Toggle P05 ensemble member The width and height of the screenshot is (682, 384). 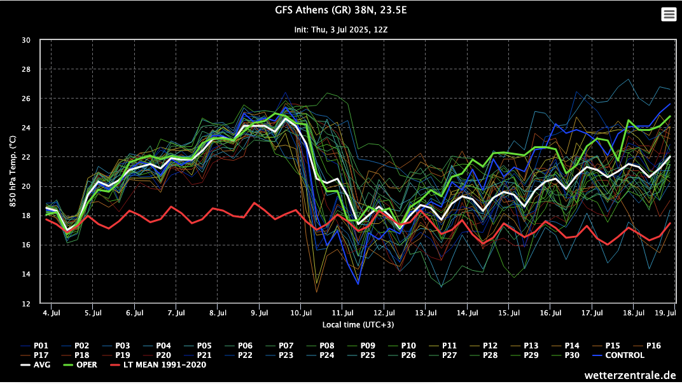[197, 346]
